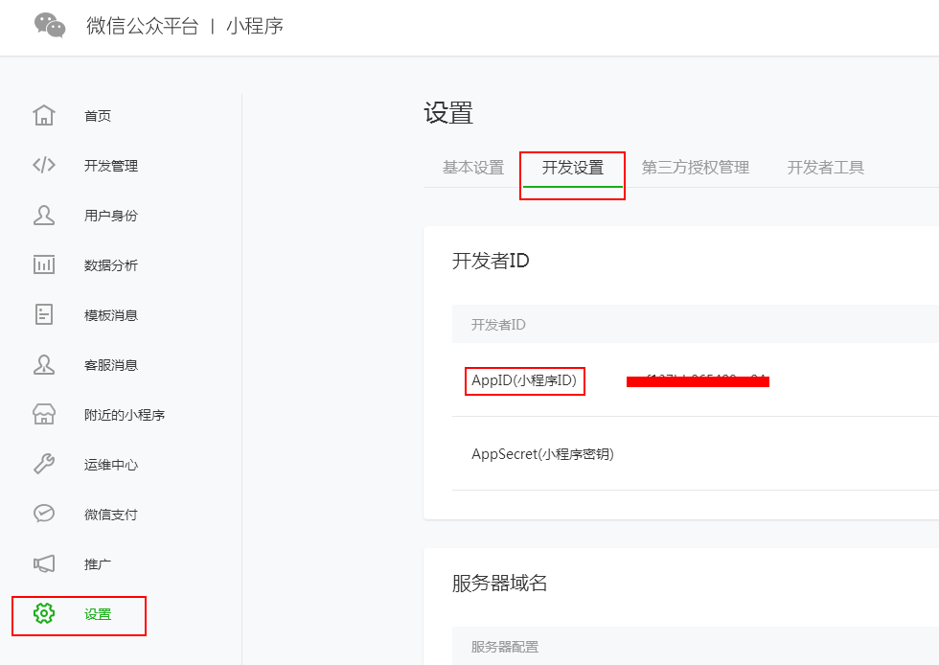Select the document icon for 模板消息

44,314
